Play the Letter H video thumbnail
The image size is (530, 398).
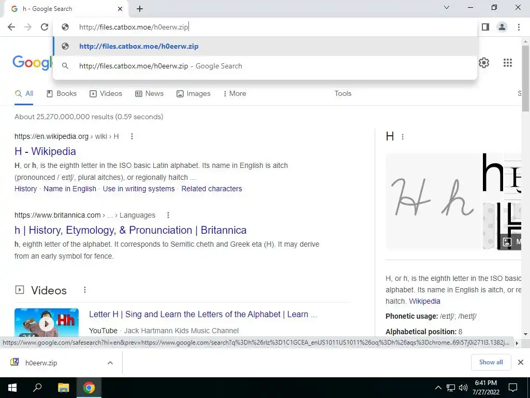[47, 322]
